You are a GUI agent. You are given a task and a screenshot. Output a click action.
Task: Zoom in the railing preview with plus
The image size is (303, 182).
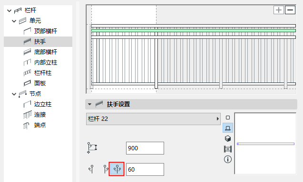279,10
